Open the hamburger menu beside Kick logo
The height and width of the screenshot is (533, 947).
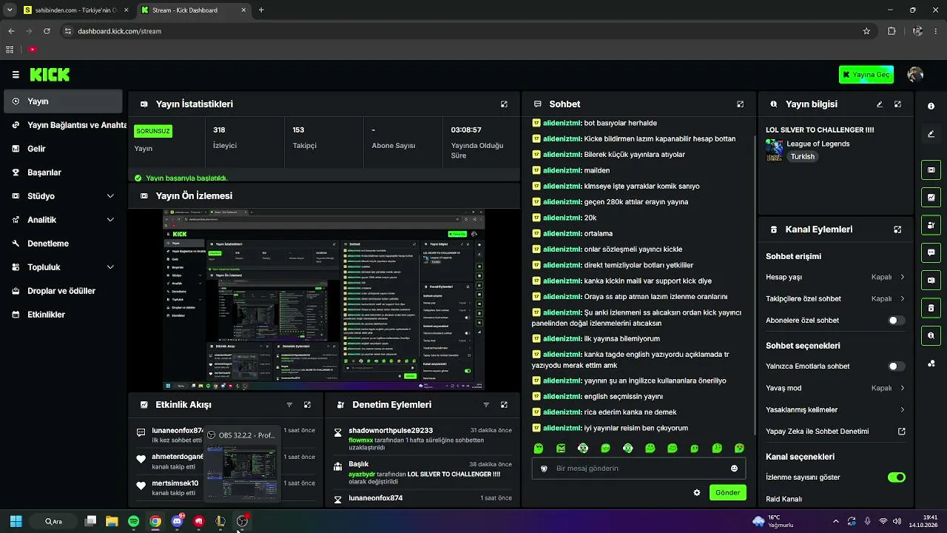tap(16, 75)
